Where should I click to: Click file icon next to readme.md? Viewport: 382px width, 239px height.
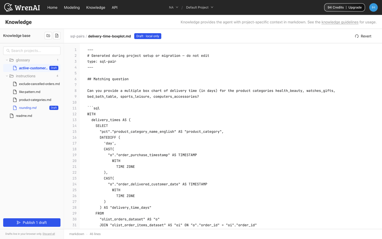12,116
